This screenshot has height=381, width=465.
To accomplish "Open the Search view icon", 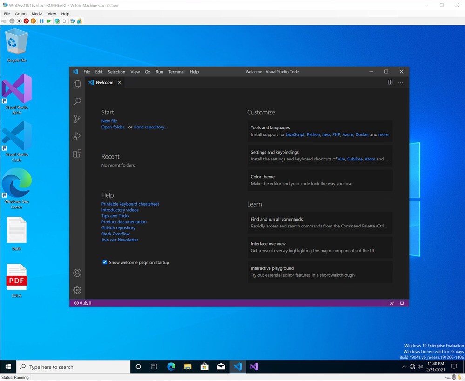I will [77, 102].
